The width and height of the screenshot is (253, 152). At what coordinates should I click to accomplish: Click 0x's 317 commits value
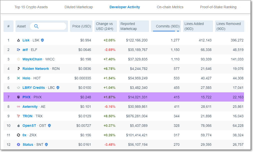[x=176, y=135]
